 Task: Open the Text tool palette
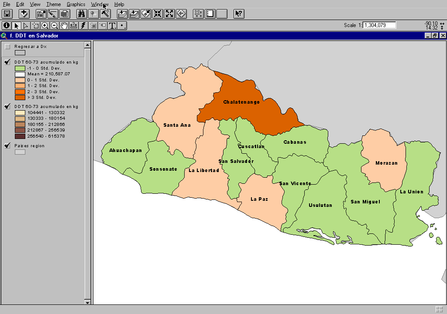113,26
